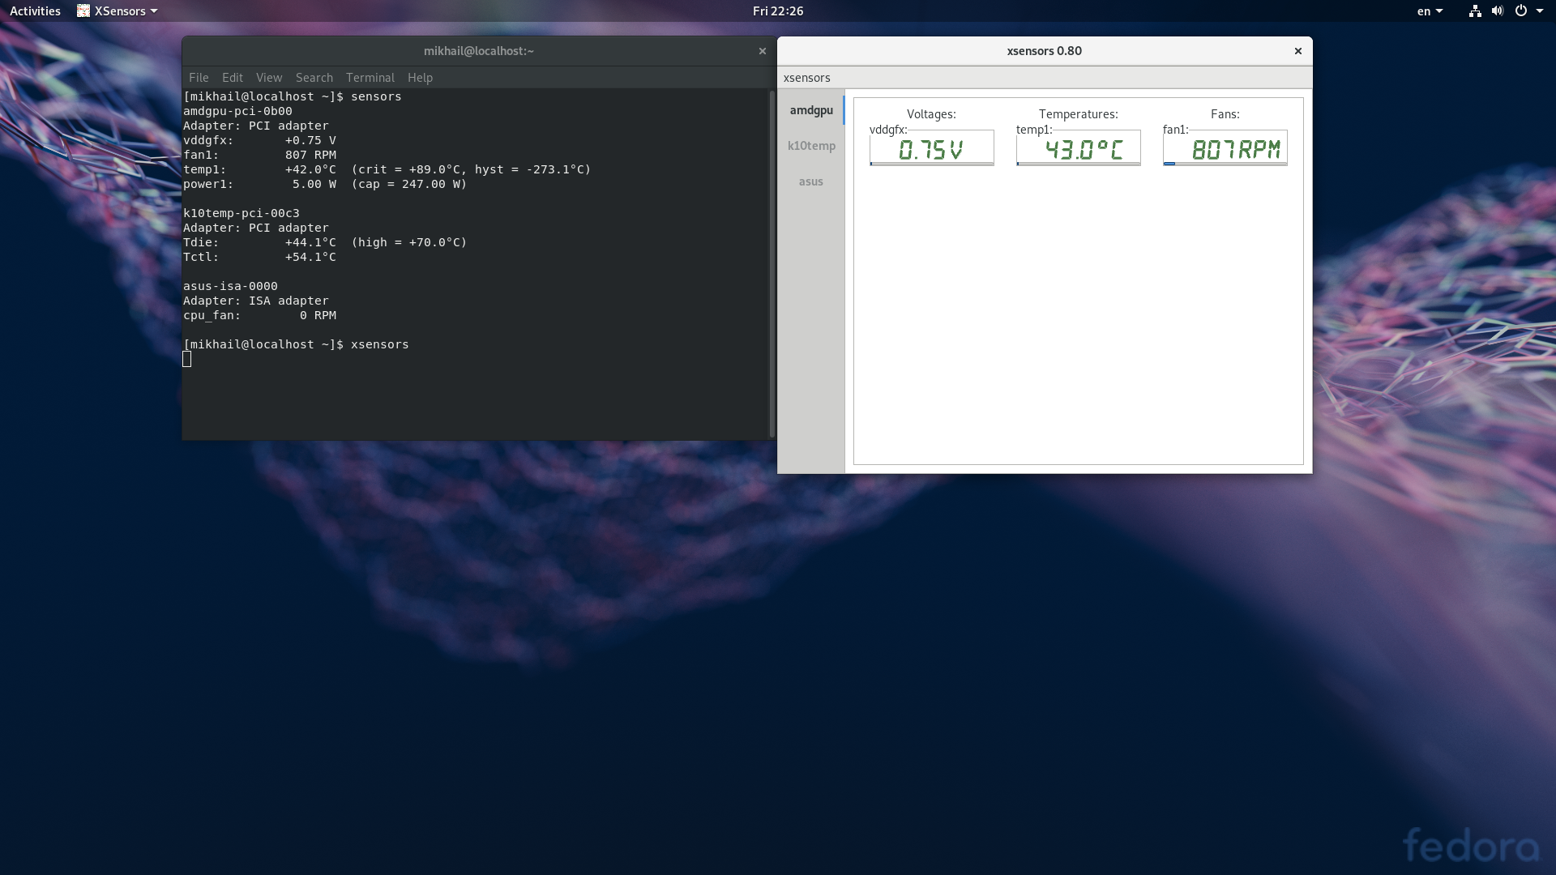Click the Activities button
The image size is (1556, 875).
(x=35, y=11)
